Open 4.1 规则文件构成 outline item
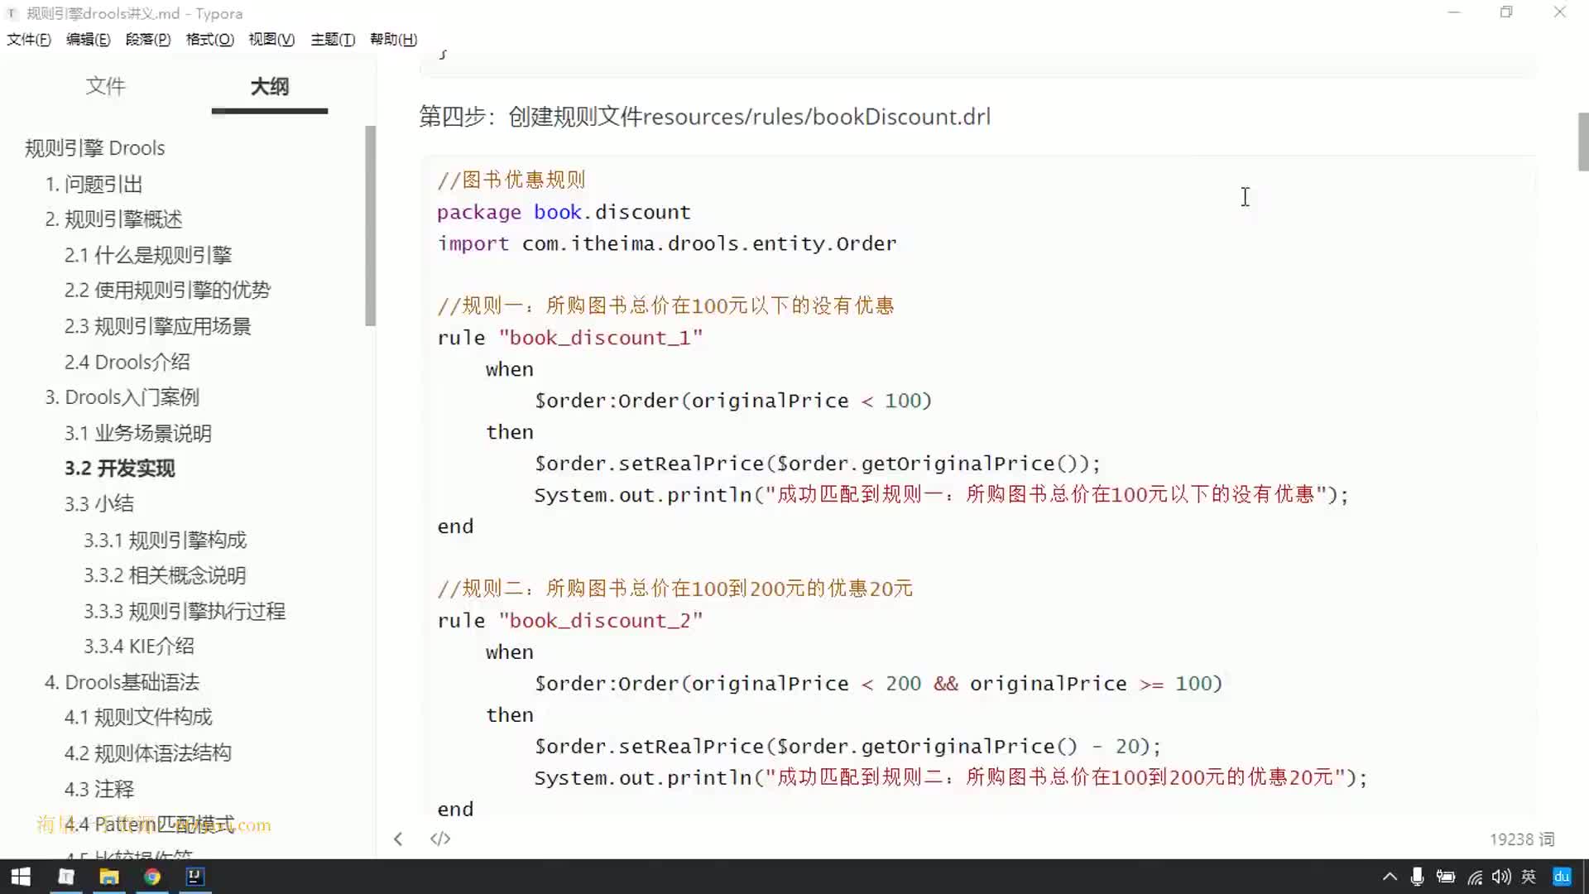 click(138, 717)
